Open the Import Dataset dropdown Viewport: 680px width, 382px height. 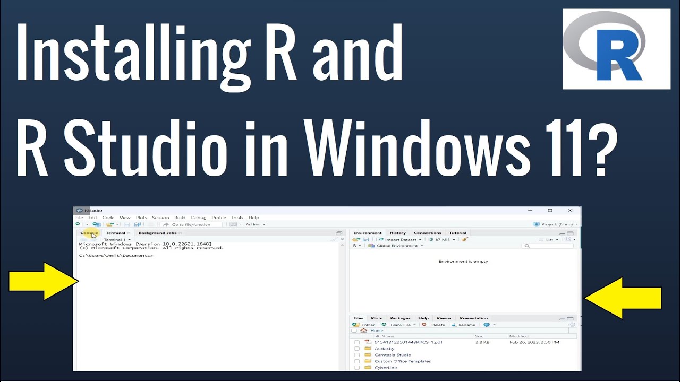[x=398, y=239]
